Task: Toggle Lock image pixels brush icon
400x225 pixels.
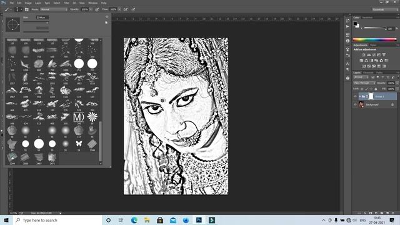Action: pyautogui.click(x=367, y=89)
